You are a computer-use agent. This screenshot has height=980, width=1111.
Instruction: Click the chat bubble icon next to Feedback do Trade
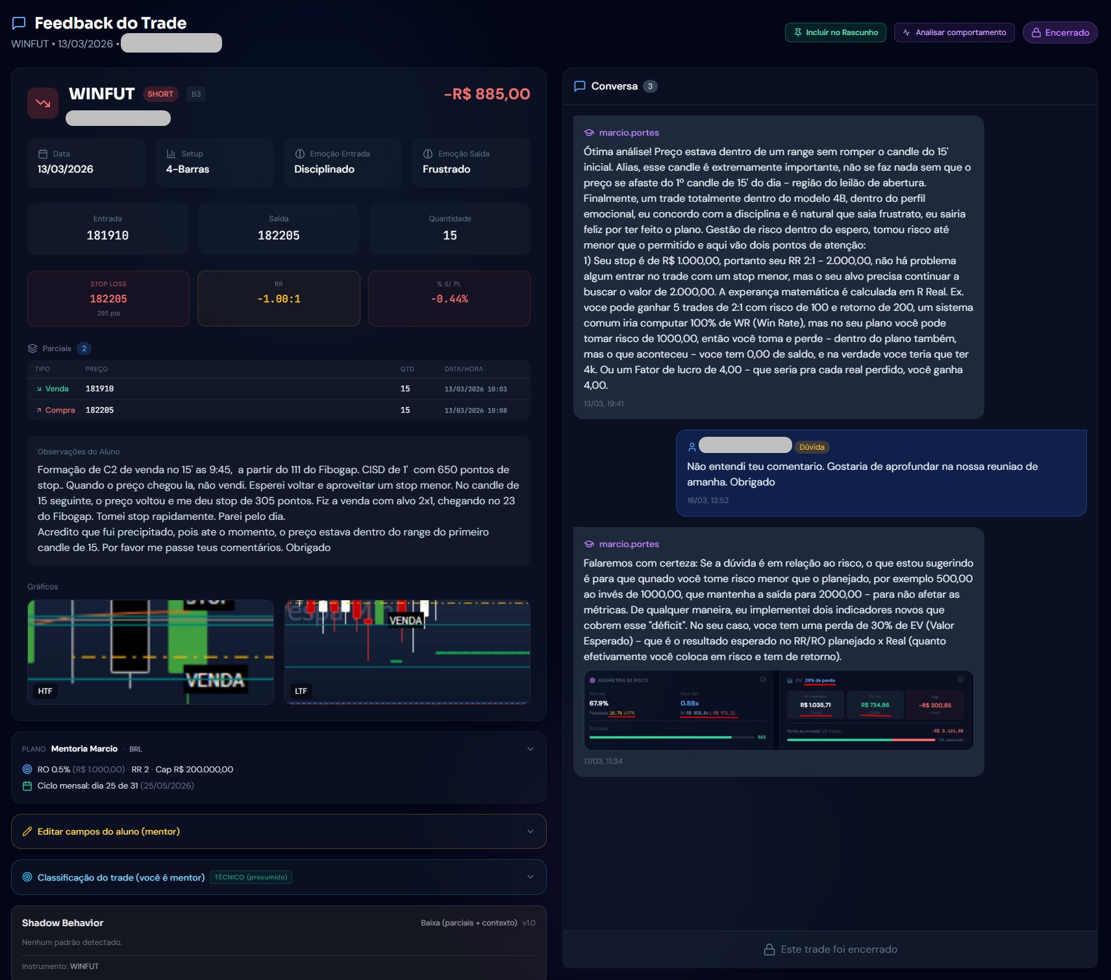[x=19, y=23]
